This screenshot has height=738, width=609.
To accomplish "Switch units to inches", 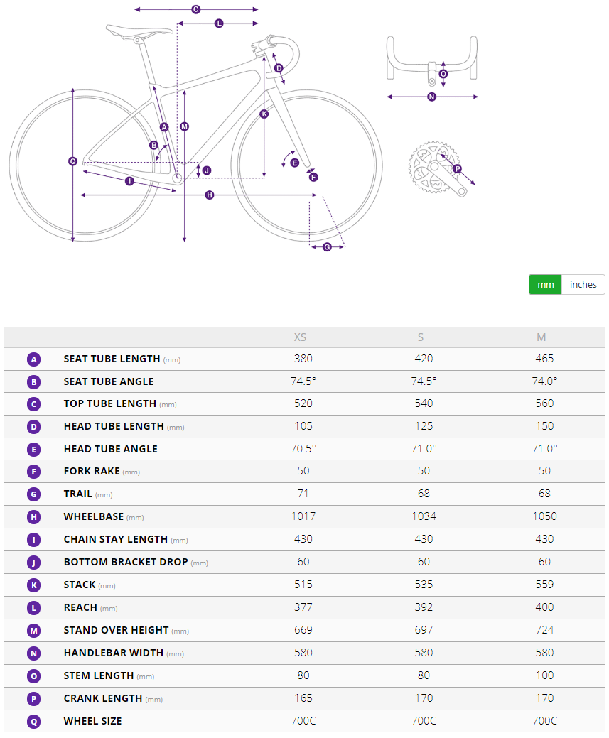I will (x=583, y=285).
